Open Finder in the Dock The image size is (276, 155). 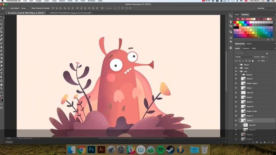pos(72,150)
